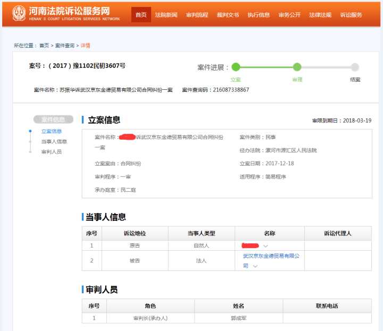Image resolution: width=383 pixels, height=331 pixels.
Task: Jump to 审判人员 in the sidebar
Action: click(52, 151)
